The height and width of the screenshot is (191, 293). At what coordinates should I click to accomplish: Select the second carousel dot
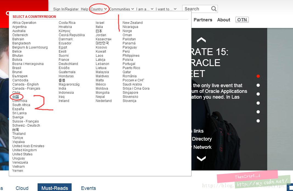click(258, 85)
